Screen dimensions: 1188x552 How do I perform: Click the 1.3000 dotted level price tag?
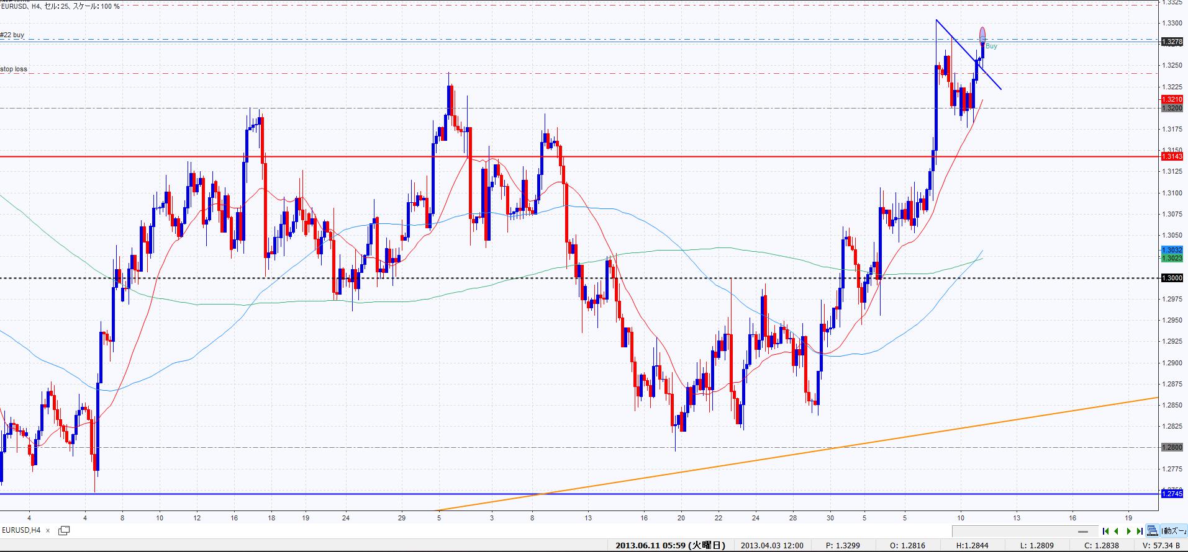1171,278
